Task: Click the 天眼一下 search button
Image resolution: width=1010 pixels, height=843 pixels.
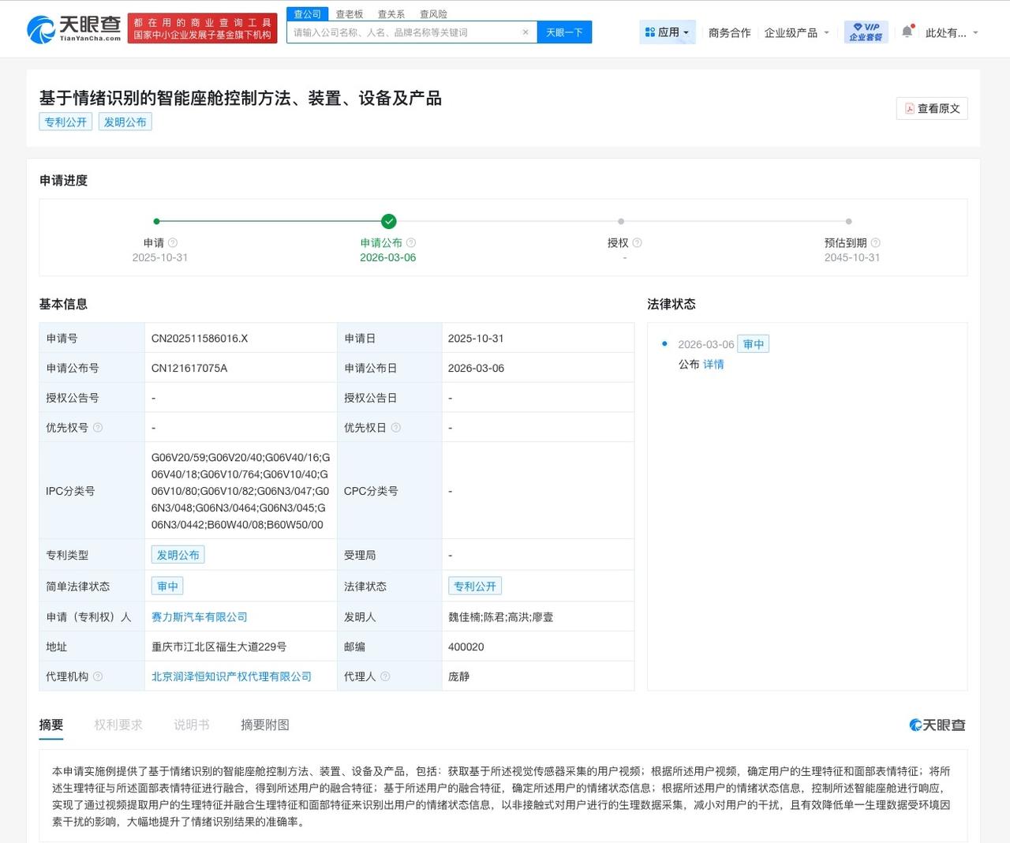Action: [x=565, y=32]
